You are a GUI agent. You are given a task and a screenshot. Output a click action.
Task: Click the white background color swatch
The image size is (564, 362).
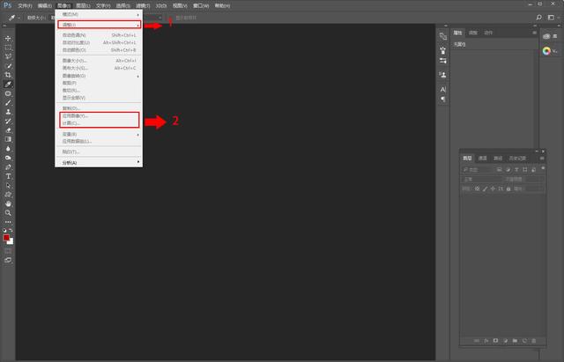click(11, 242)
